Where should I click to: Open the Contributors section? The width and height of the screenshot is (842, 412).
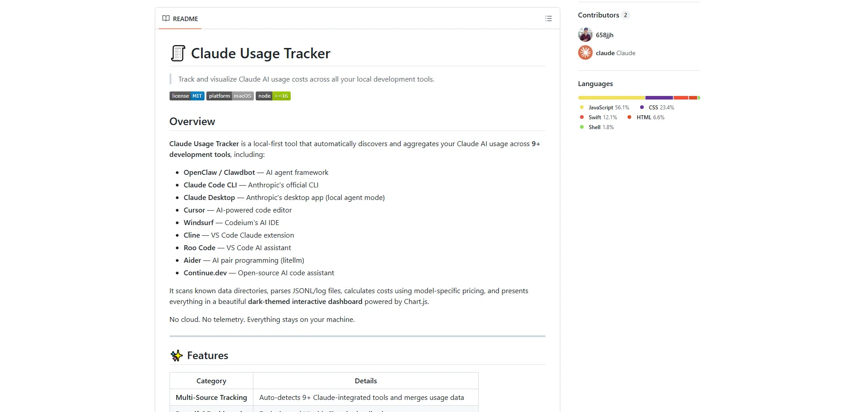click(x=598, y=15)
